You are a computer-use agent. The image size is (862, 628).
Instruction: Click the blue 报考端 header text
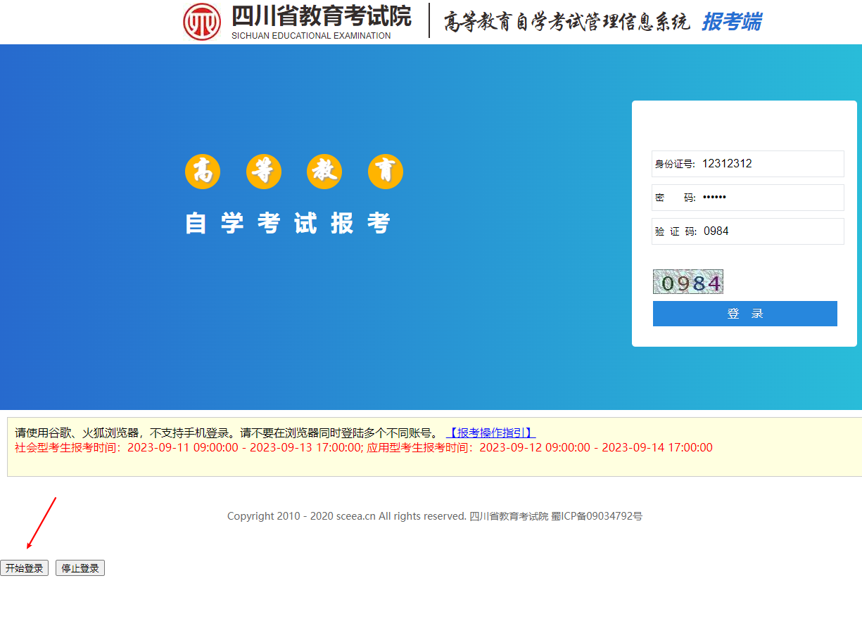click(731, 22)
